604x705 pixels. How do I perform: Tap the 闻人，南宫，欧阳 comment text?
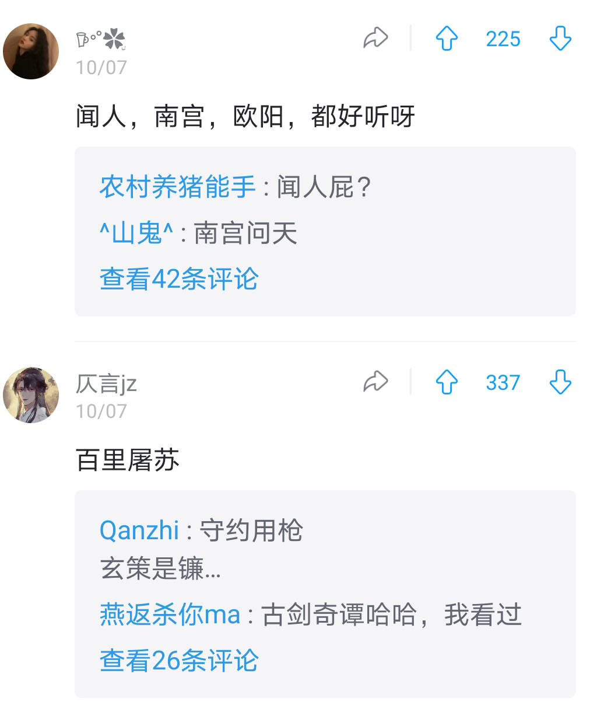[245, 116]
